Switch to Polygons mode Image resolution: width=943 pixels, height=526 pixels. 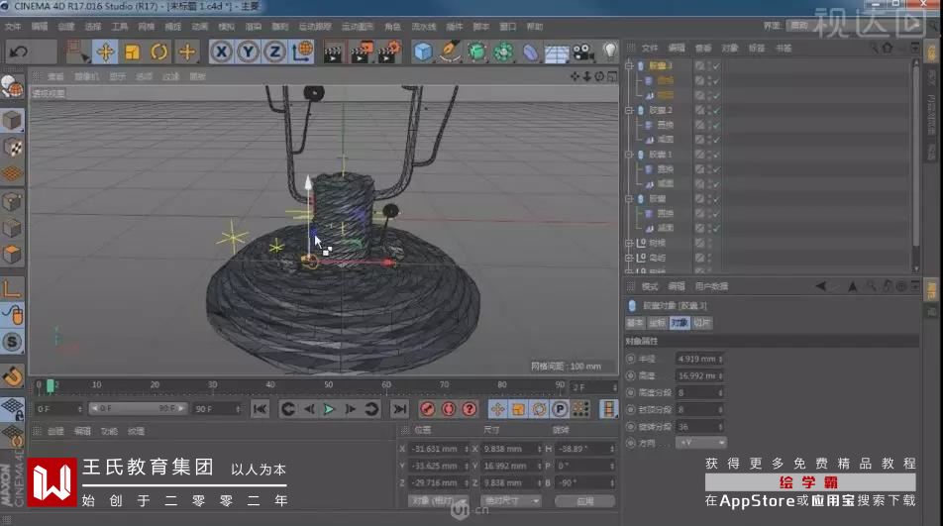12,255
